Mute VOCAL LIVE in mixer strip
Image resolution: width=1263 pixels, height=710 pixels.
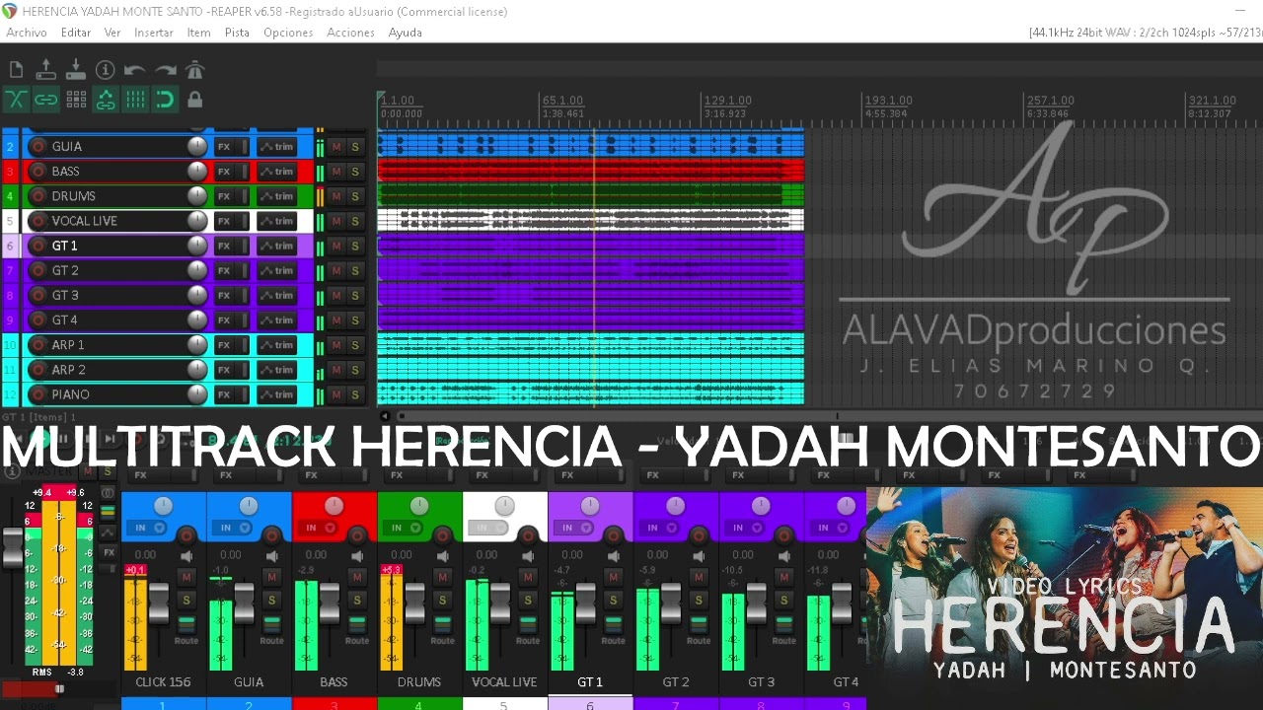click(527, 577)
